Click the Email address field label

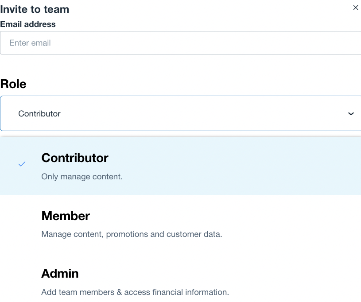point(28,24)
